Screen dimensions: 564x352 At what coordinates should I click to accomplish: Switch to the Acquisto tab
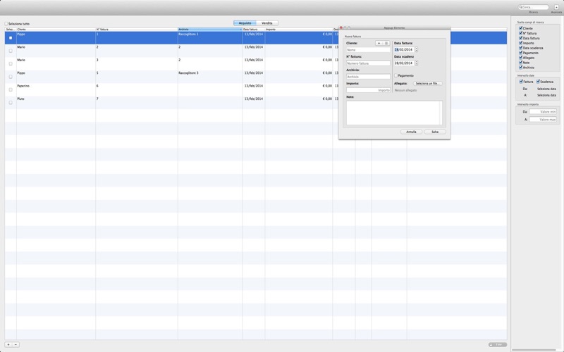click(x=245, y=23)
